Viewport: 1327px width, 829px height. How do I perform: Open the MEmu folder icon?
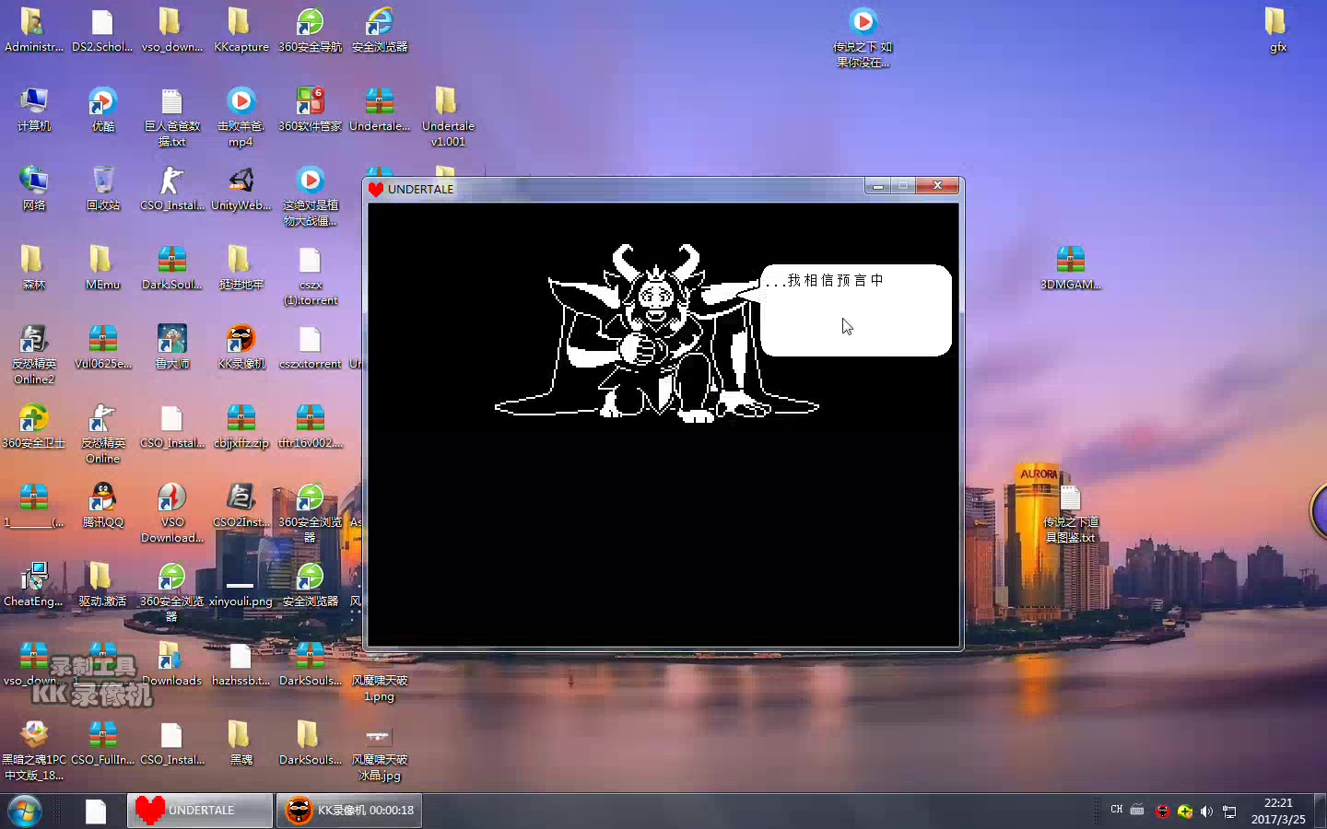(102, 267)
